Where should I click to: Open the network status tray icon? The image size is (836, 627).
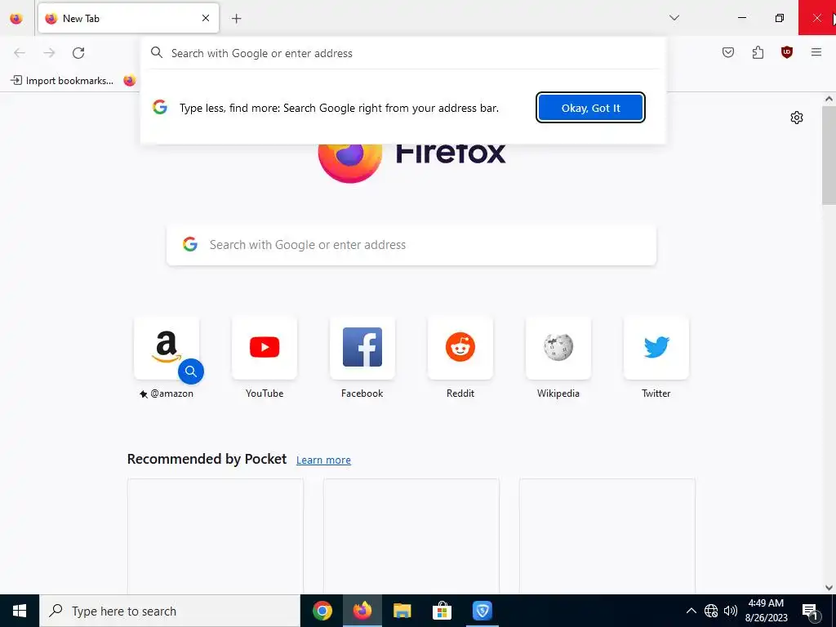711,611
